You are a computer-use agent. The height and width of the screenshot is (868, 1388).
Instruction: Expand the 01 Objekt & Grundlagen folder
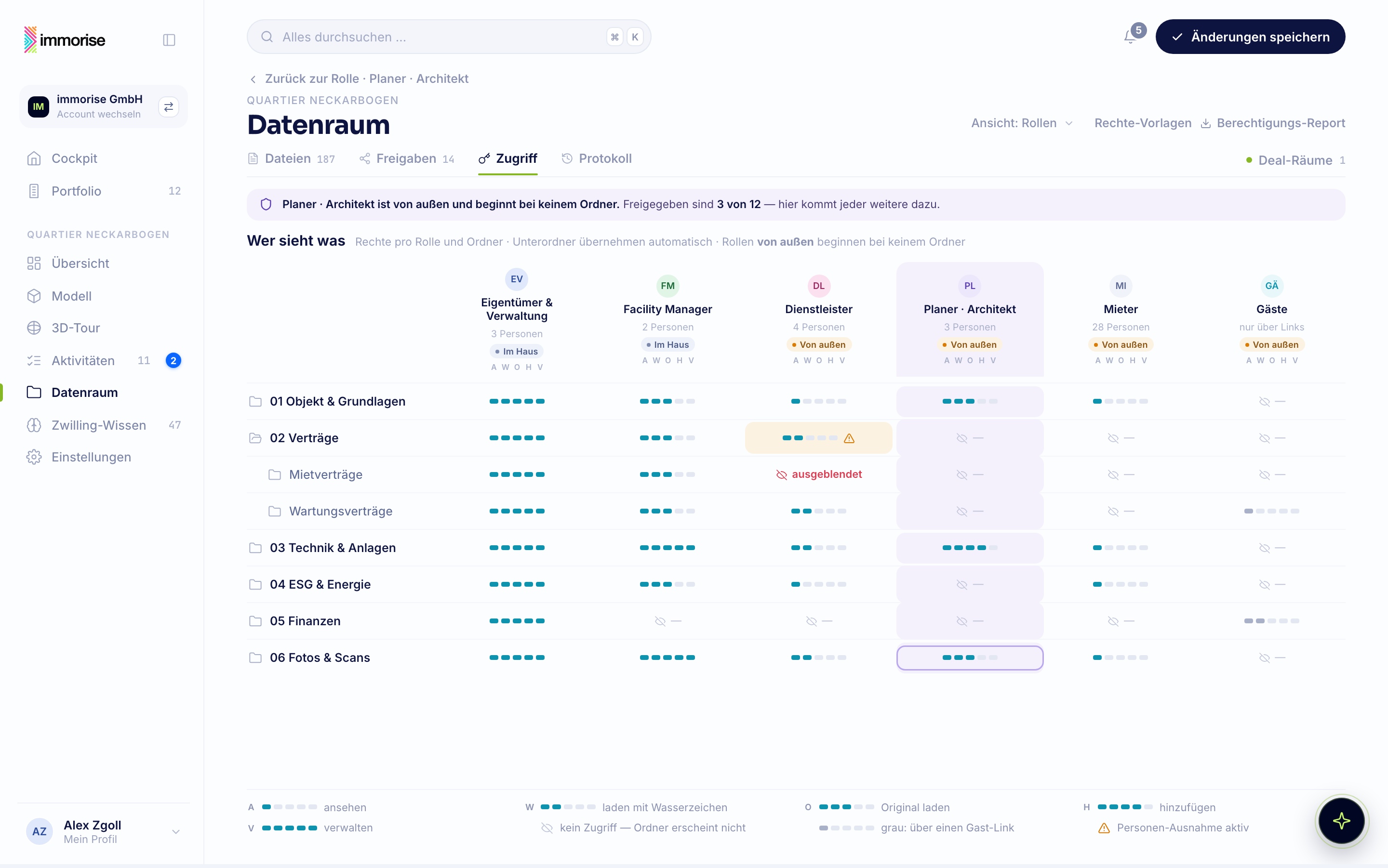click(x=255, y=402)
